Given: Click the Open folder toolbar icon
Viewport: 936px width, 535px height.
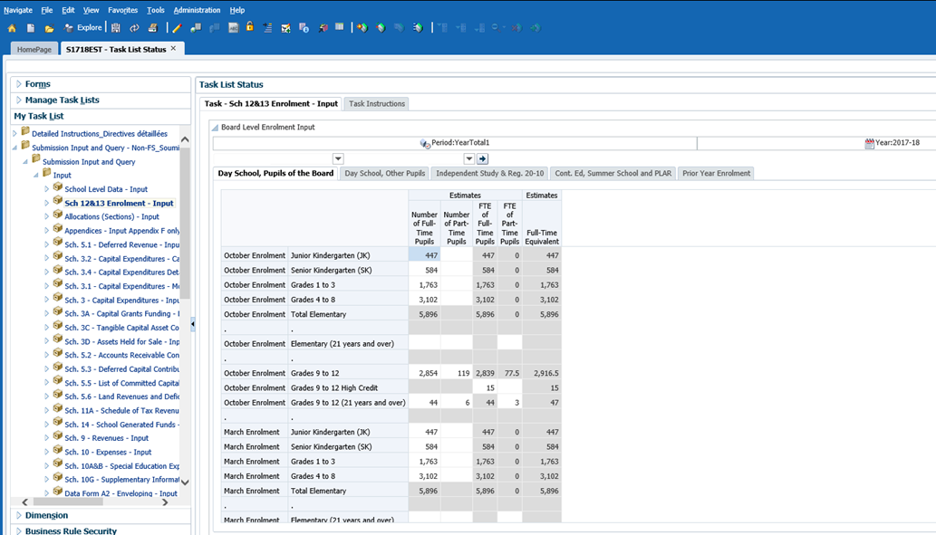Looking at the screenshot, I should coord(49,28).
